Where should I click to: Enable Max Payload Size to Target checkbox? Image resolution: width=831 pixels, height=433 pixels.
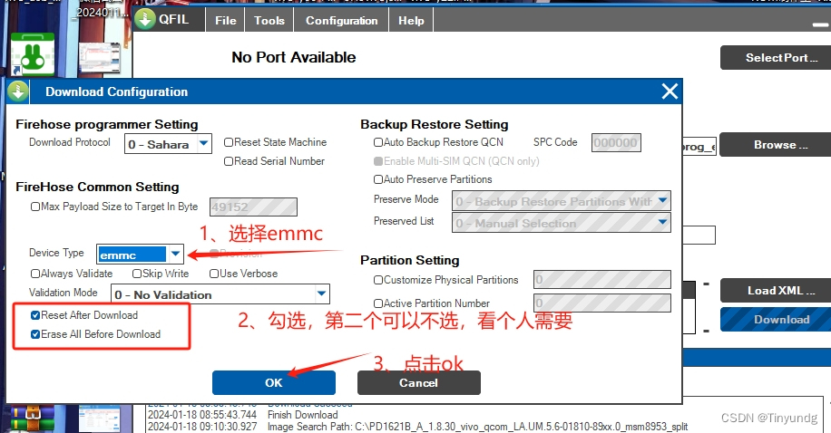35,207
